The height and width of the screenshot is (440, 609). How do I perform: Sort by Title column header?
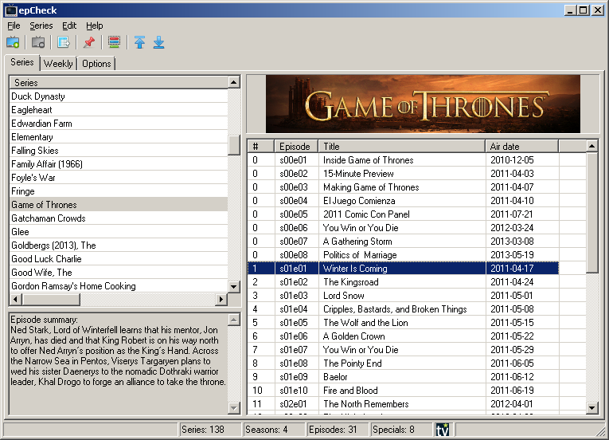click(x=401, y=147)
